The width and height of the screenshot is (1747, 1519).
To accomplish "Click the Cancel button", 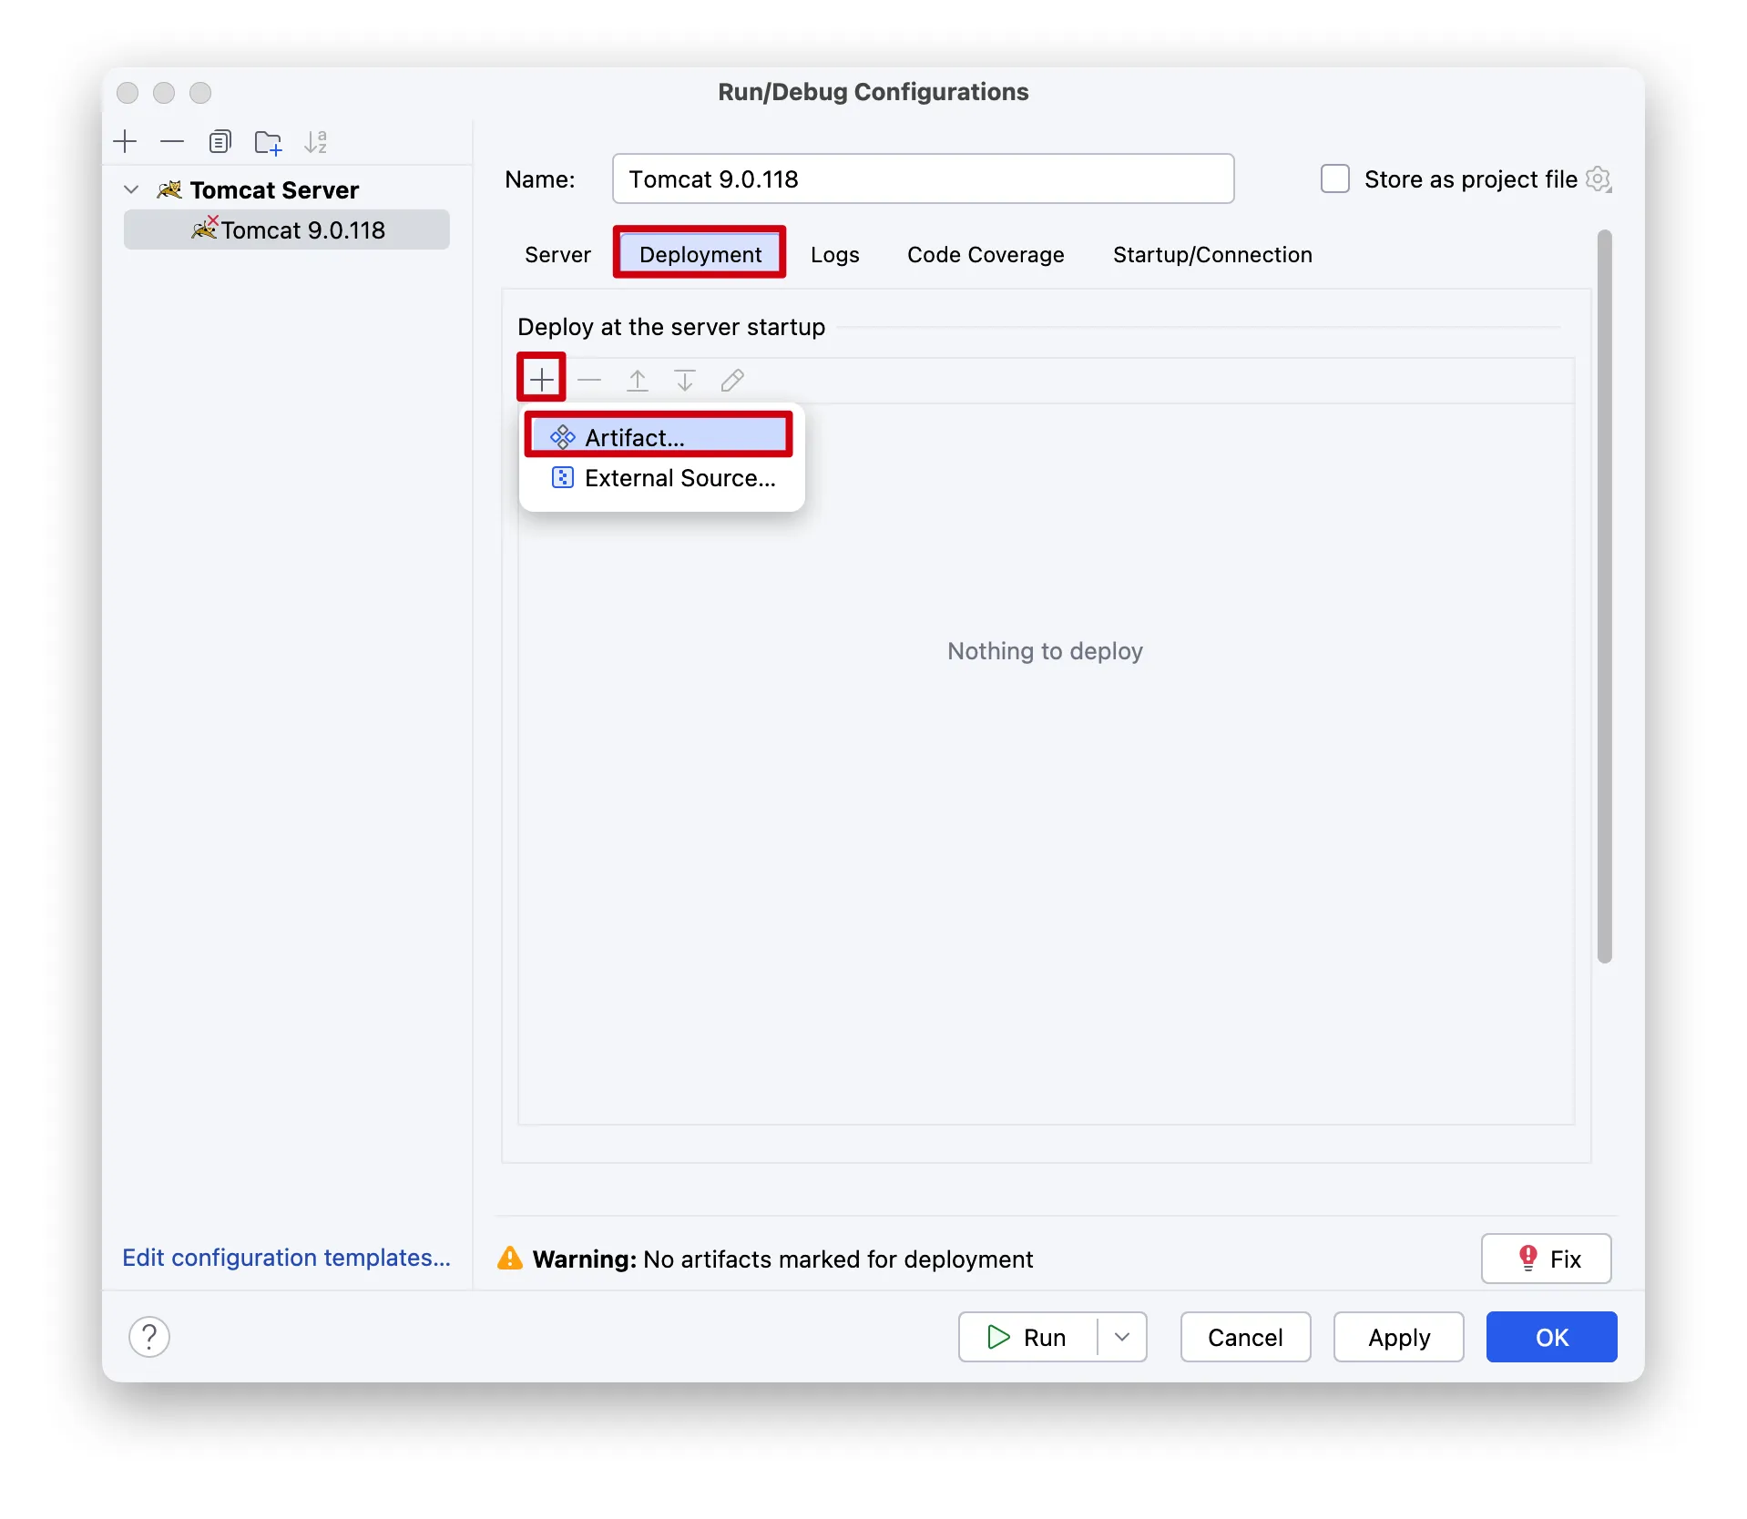I will 1245,1337.
